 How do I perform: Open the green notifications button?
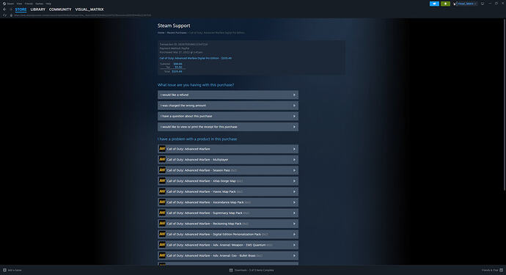pyautogui.click(x=445, y=4)
